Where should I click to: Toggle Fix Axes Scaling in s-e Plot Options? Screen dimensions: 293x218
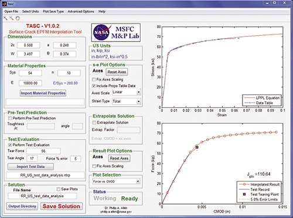(x=94, y=80)
